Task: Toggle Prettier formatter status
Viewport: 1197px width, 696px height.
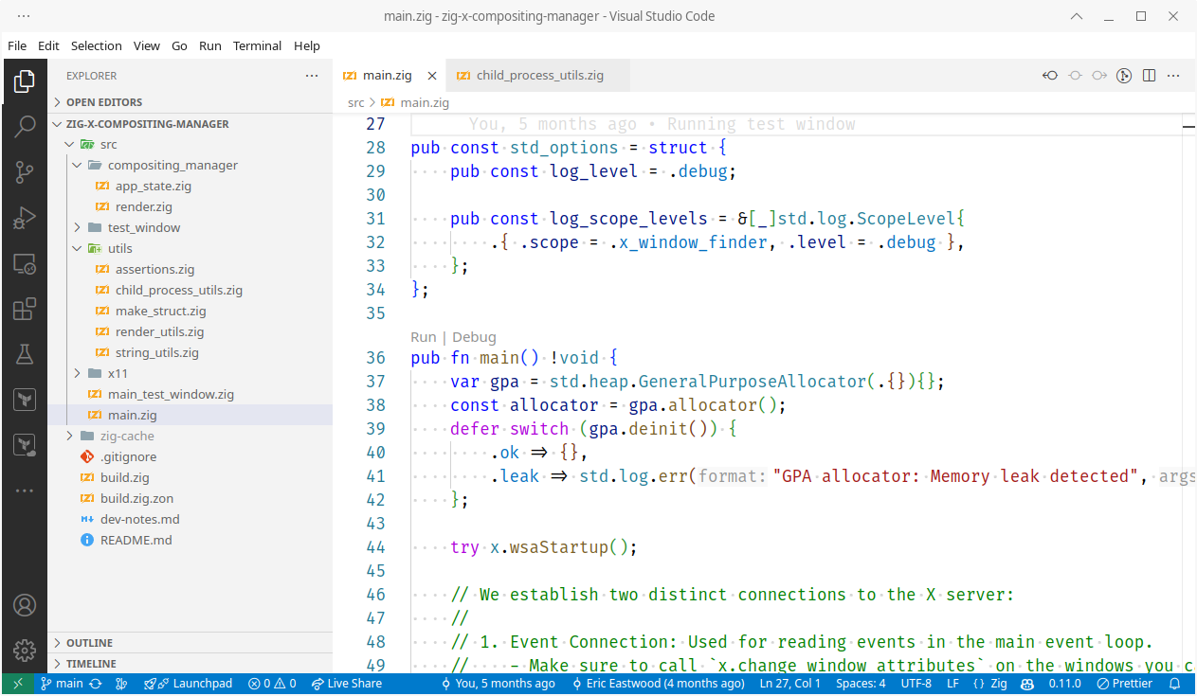Action: coord(1125,684)
